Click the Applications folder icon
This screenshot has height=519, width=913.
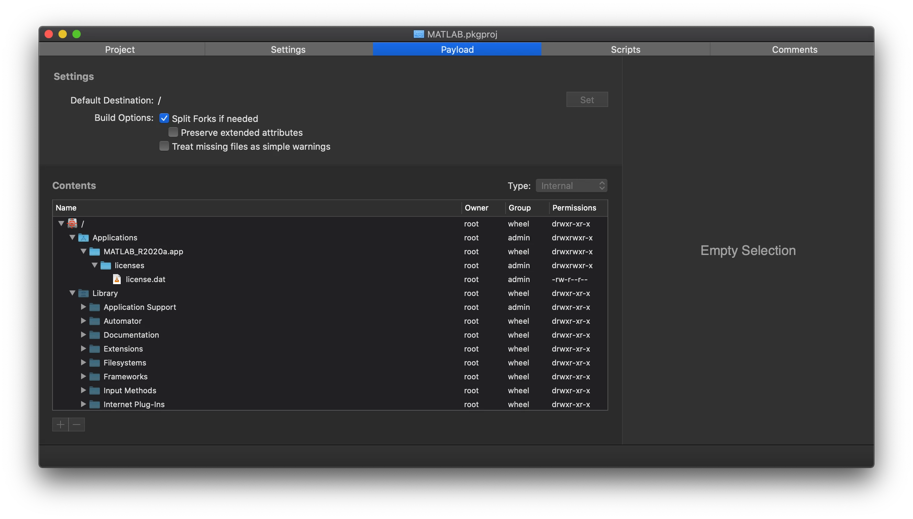click(84, 237)
